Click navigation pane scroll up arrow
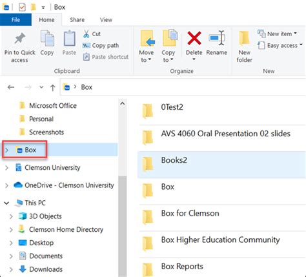Screen dimensions: 306x277 click(x=123, y=104)
